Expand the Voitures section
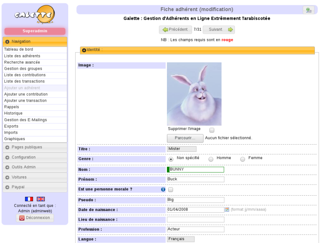 pyautogui.click(x=35, y=177)
